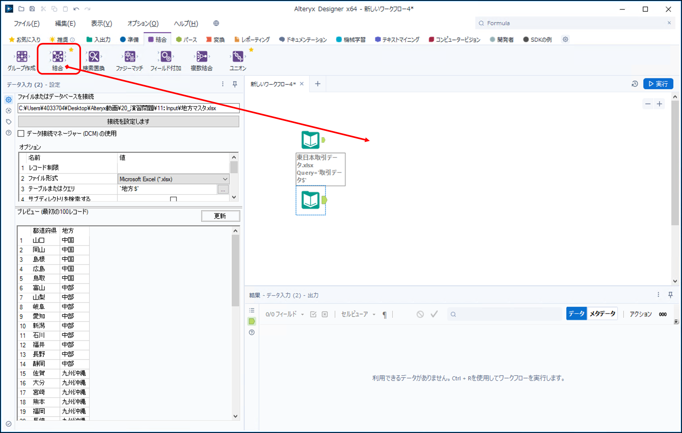Screen dimensions: 682x433
Task: Click the 接続を設定します button
Action: pos(128,121)
